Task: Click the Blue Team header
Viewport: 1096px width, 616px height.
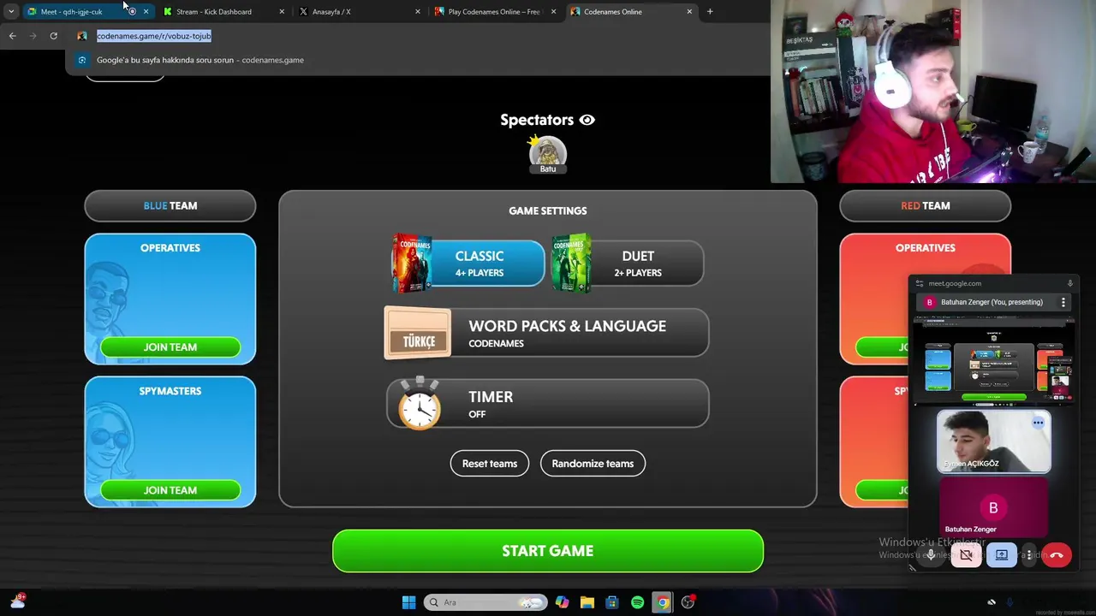Action: (170, 206)
